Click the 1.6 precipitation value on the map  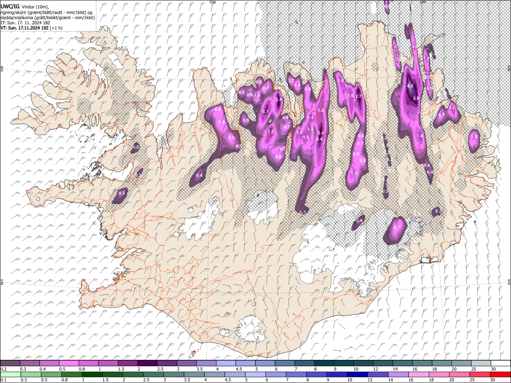pos(351,96)
